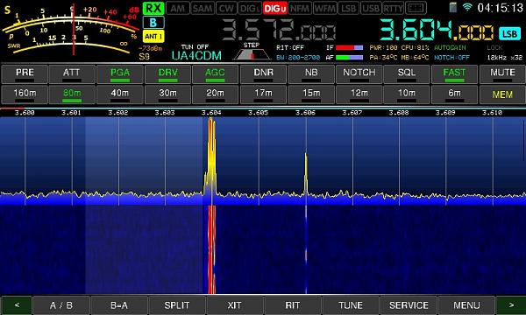
Task: Click the BW:200-2700 bandwidth value
Action: point(298,58)
